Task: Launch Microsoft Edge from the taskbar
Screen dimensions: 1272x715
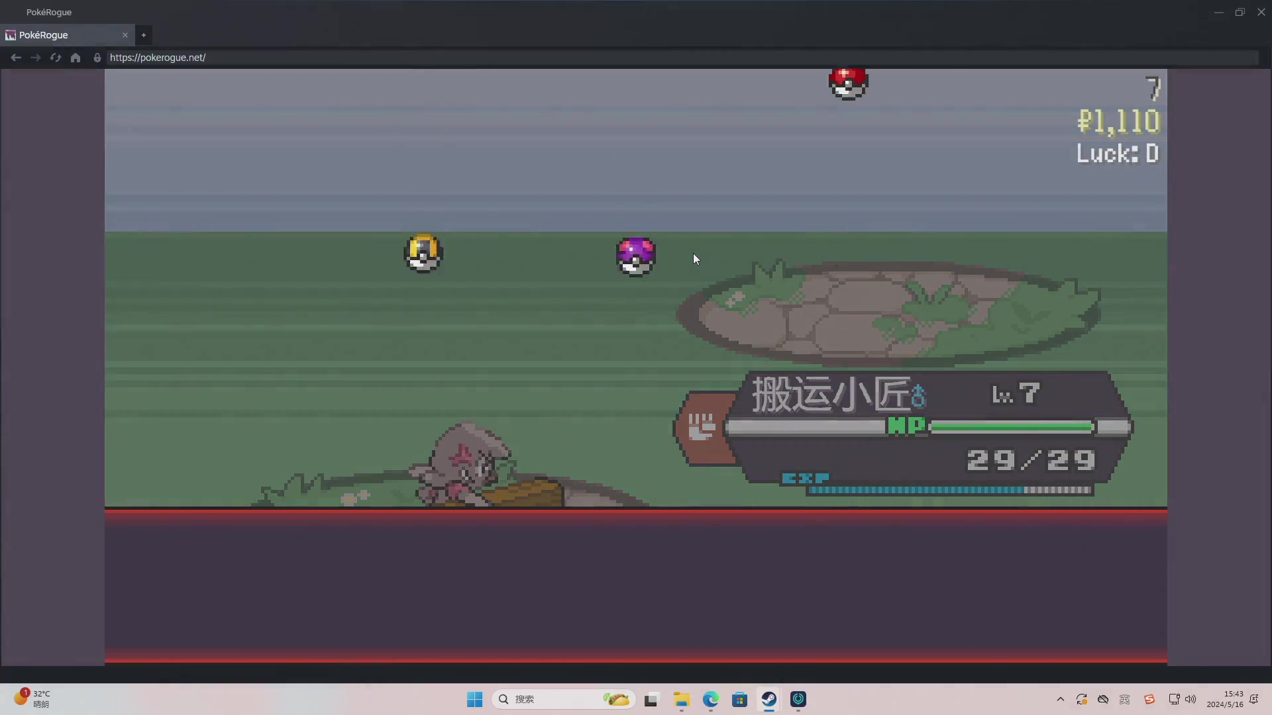Action: pyautogui.click(x=711, y=699)
